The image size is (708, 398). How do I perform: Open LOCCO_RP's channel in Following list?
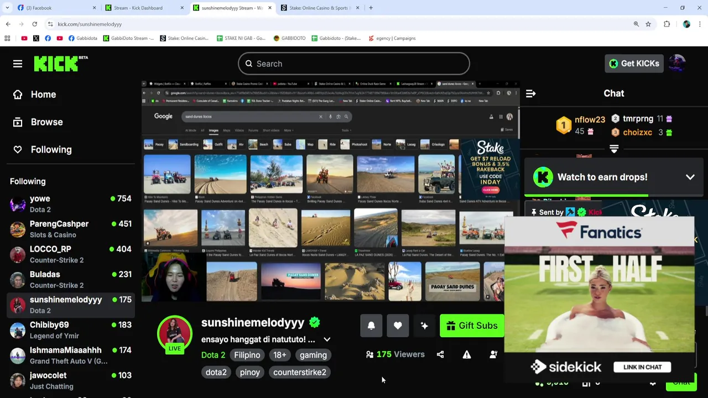71,254
